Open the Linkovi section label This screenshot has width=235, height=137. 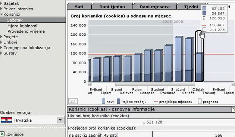tap(10, 42)
